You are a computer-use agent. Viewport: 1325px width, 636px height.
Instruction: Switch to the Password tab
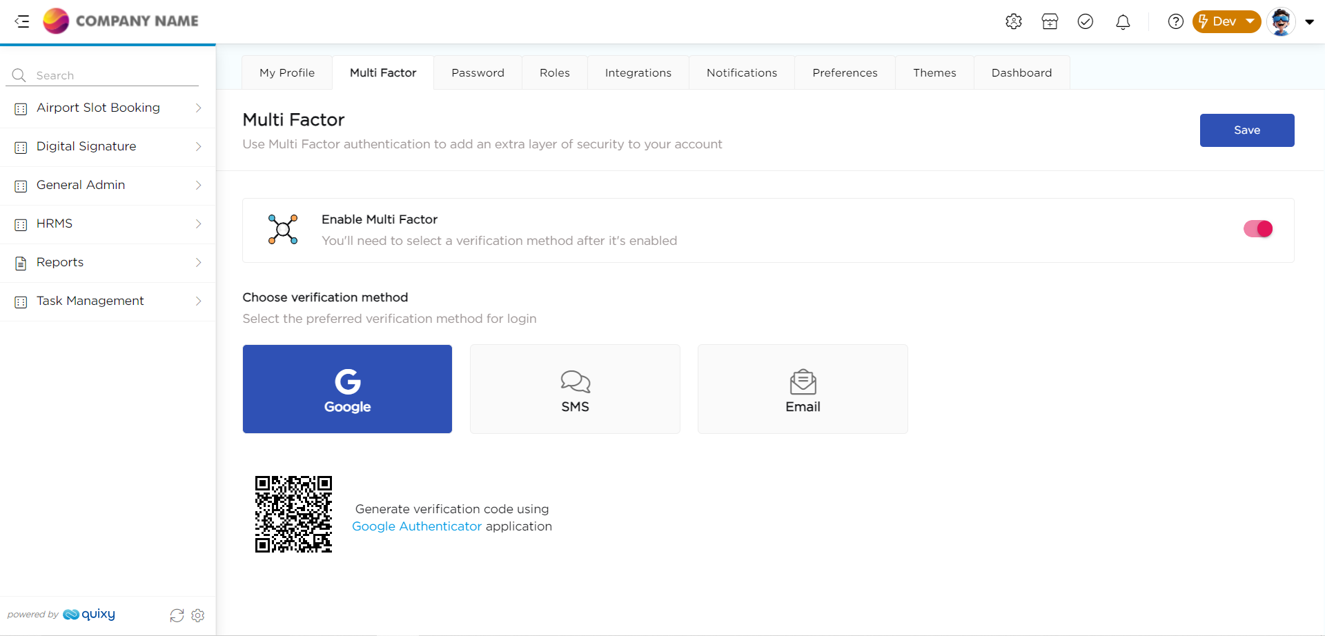[x=478, y=72]
